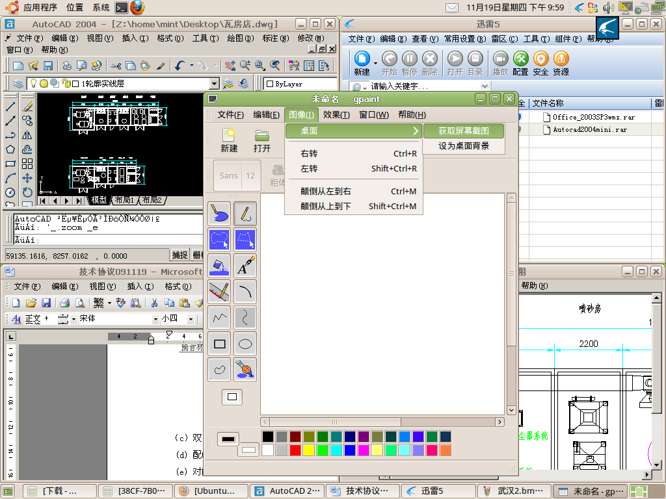Open the 宋体 font dropdown in Word
The width and height of the screenshot is (666, 499).
[155, 318]
